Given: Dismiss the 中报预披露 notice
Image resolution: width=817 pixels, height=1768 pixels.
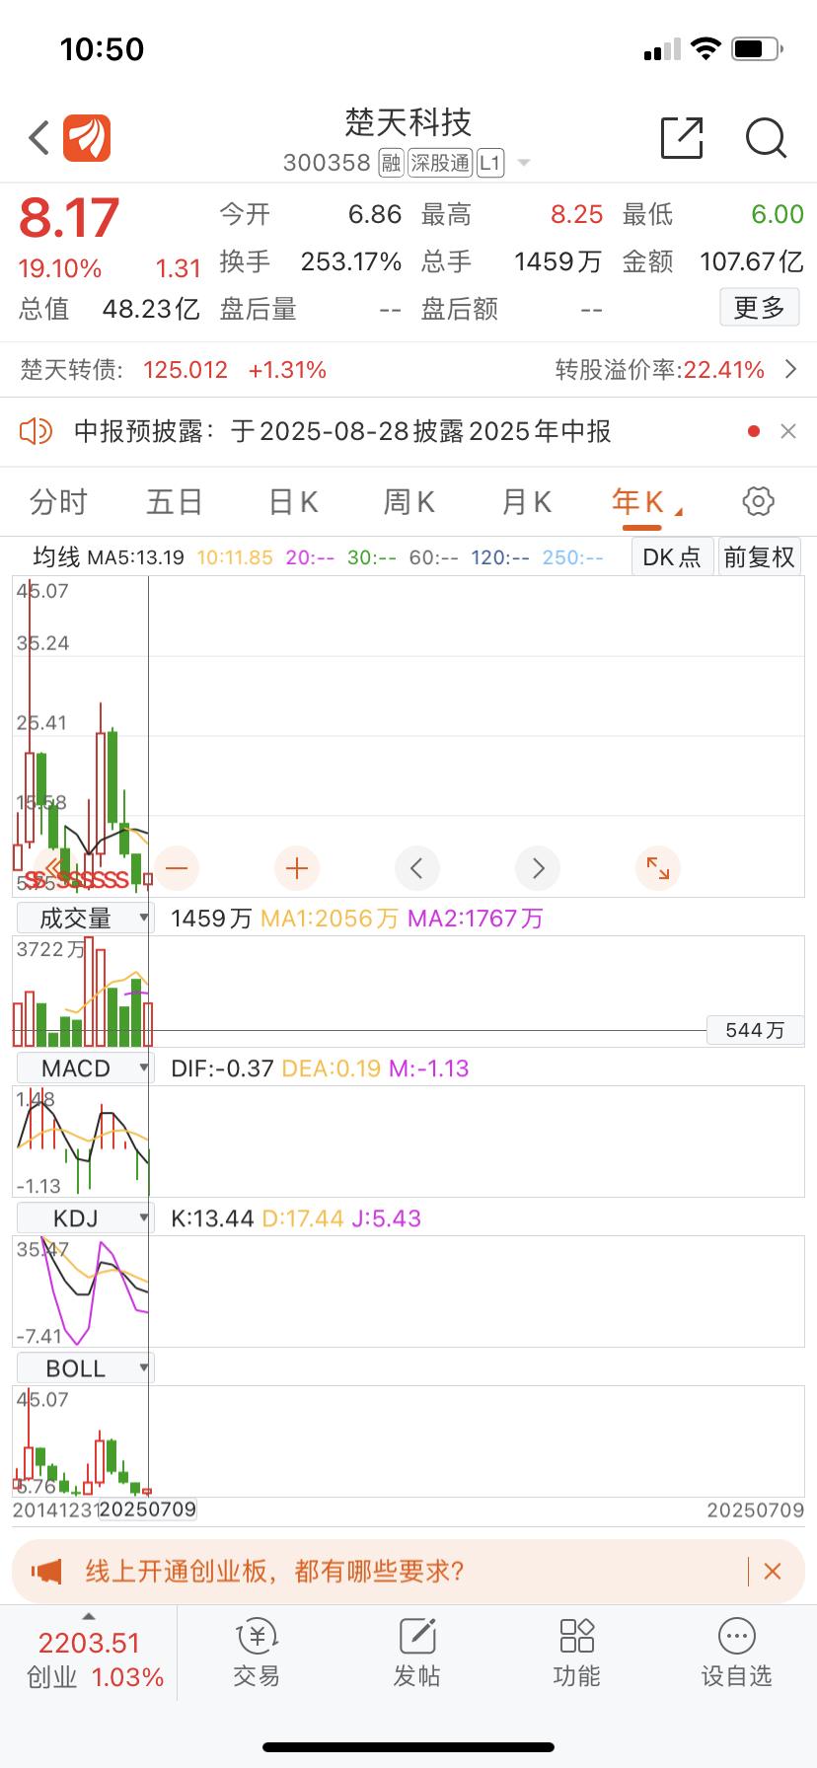Looking at the screenshot, I should point(788,431).
